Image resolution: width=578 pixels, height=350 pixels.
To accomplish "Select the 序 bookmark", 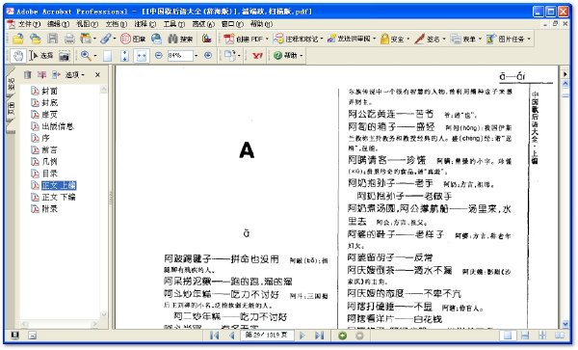I will [45, 138].
